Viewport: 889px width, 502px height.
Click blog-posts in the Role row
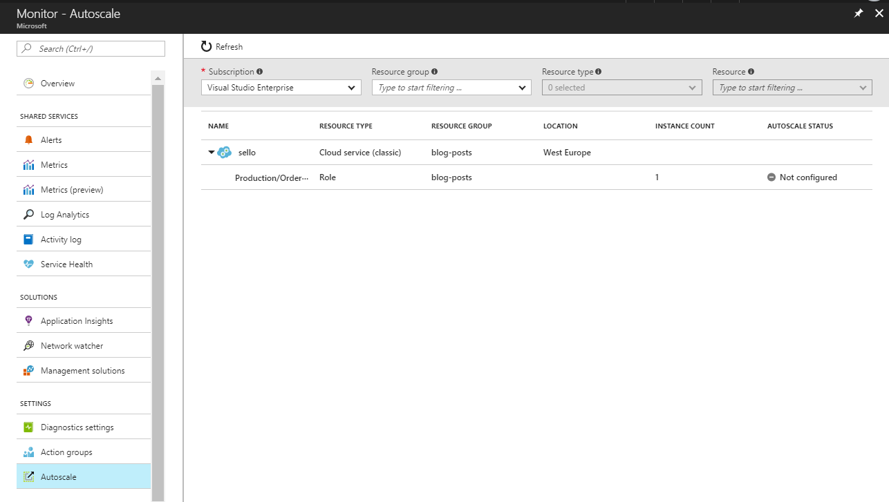451,177
